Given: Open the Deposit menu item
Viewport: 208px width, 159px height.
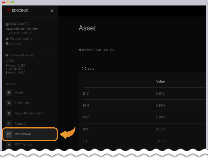Looking at the screenshot, I should click(20, 124).
